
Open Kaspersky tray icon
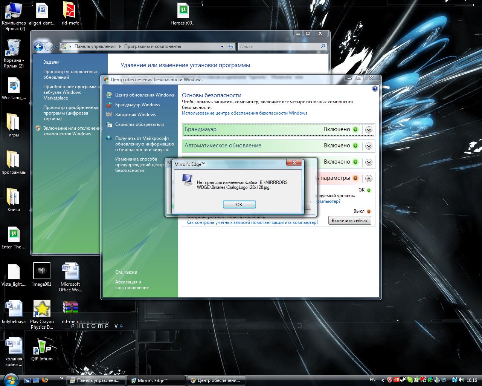point(423,380)
